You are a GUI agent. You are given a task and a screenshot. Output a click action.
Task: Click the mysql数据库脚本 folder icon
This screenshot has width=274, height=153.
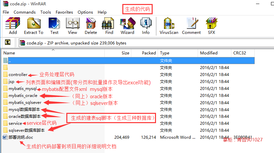(5, 109)
